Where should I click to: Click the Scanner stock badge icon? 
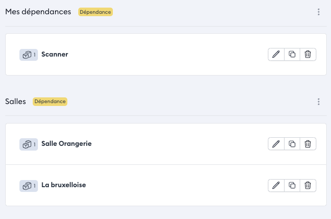28,55
